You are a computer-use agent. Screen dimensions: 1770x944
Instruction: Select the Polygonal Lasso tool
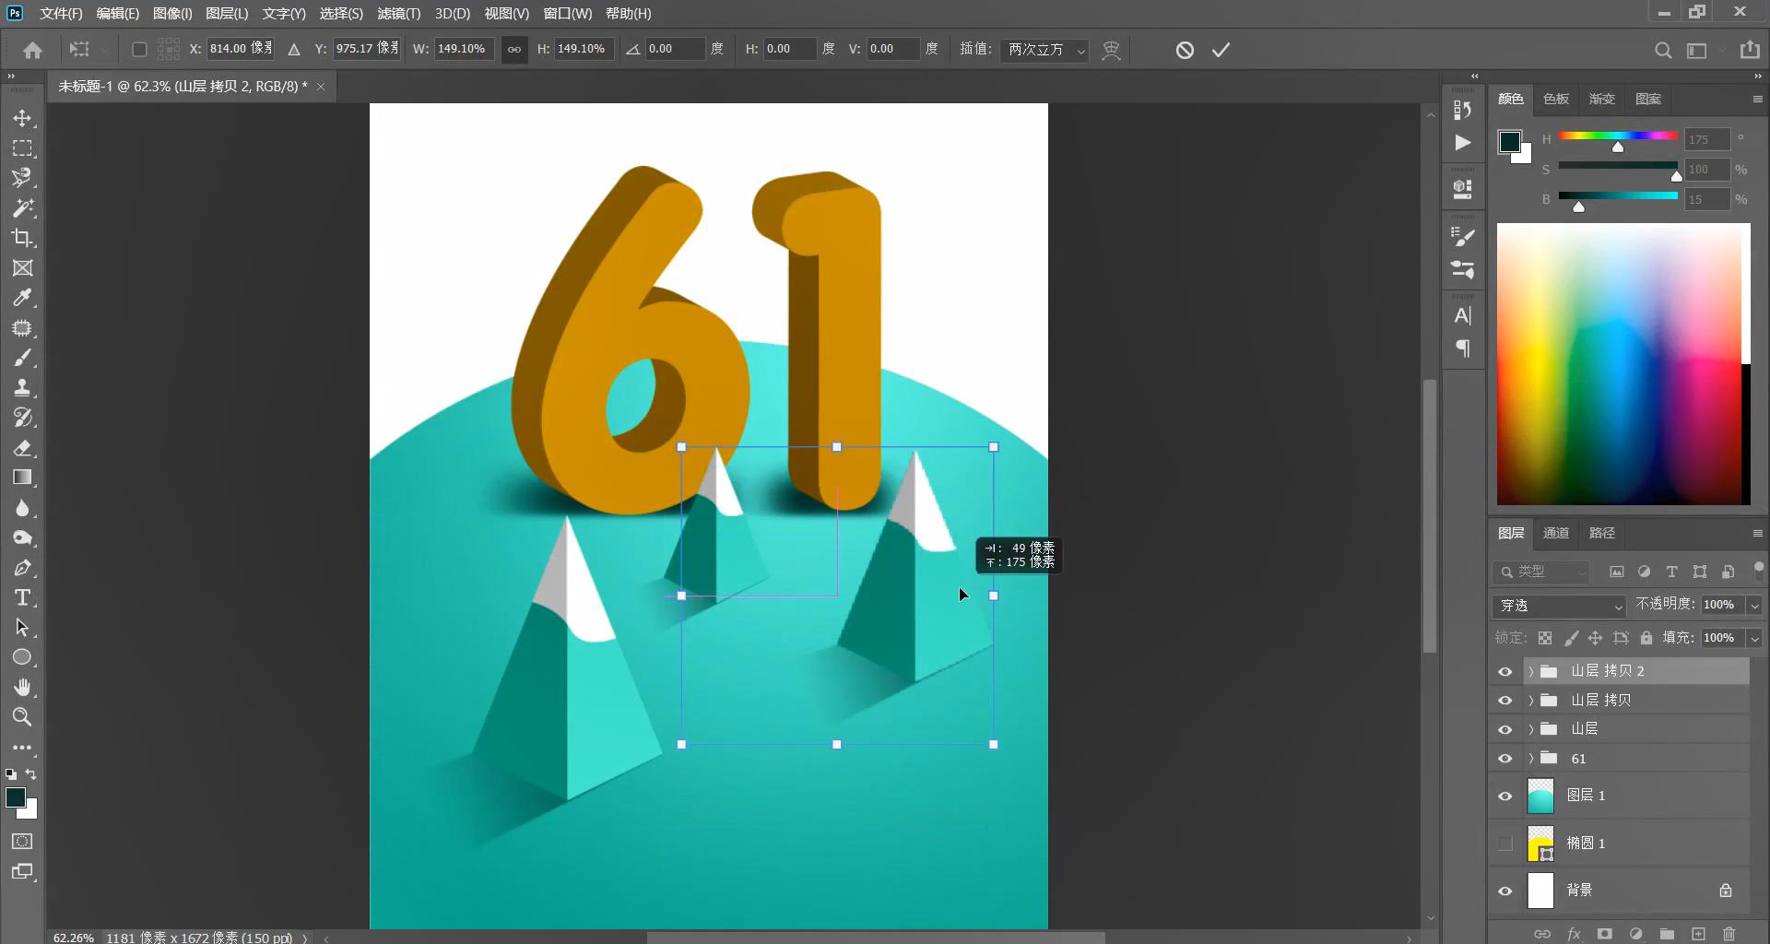point(23,178)
